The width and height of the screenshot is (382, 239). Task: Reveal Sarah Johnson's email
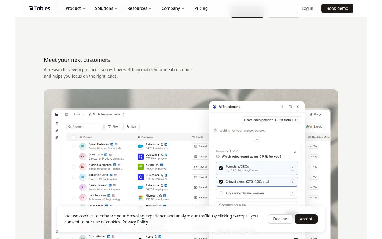pyautogui.click(x=200, y=187)
